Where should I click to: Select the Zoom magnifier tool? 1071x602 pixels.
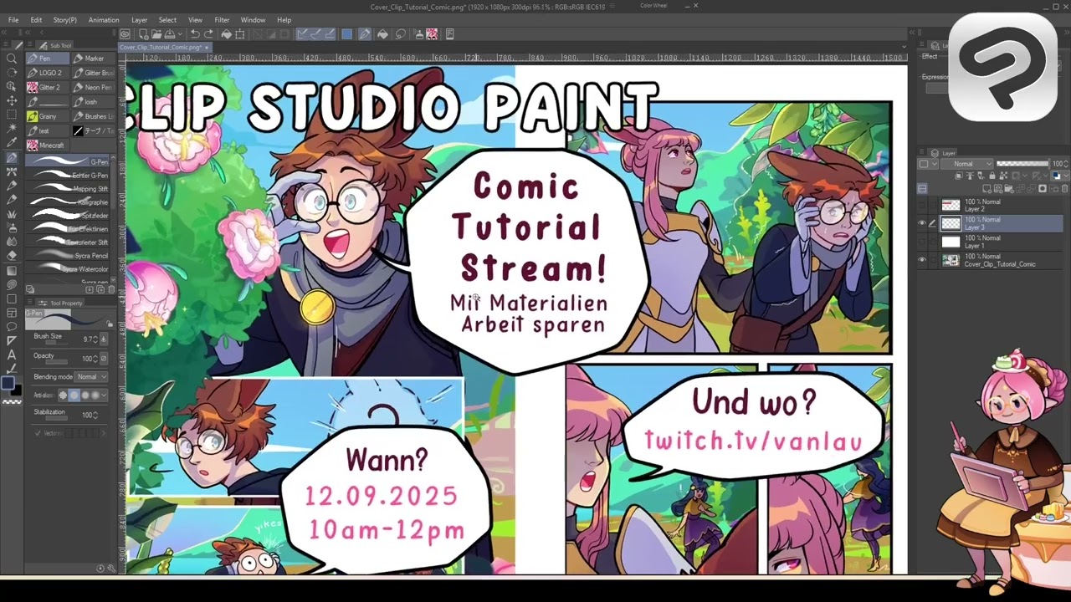pyautogui.click(x=12, y=58)
